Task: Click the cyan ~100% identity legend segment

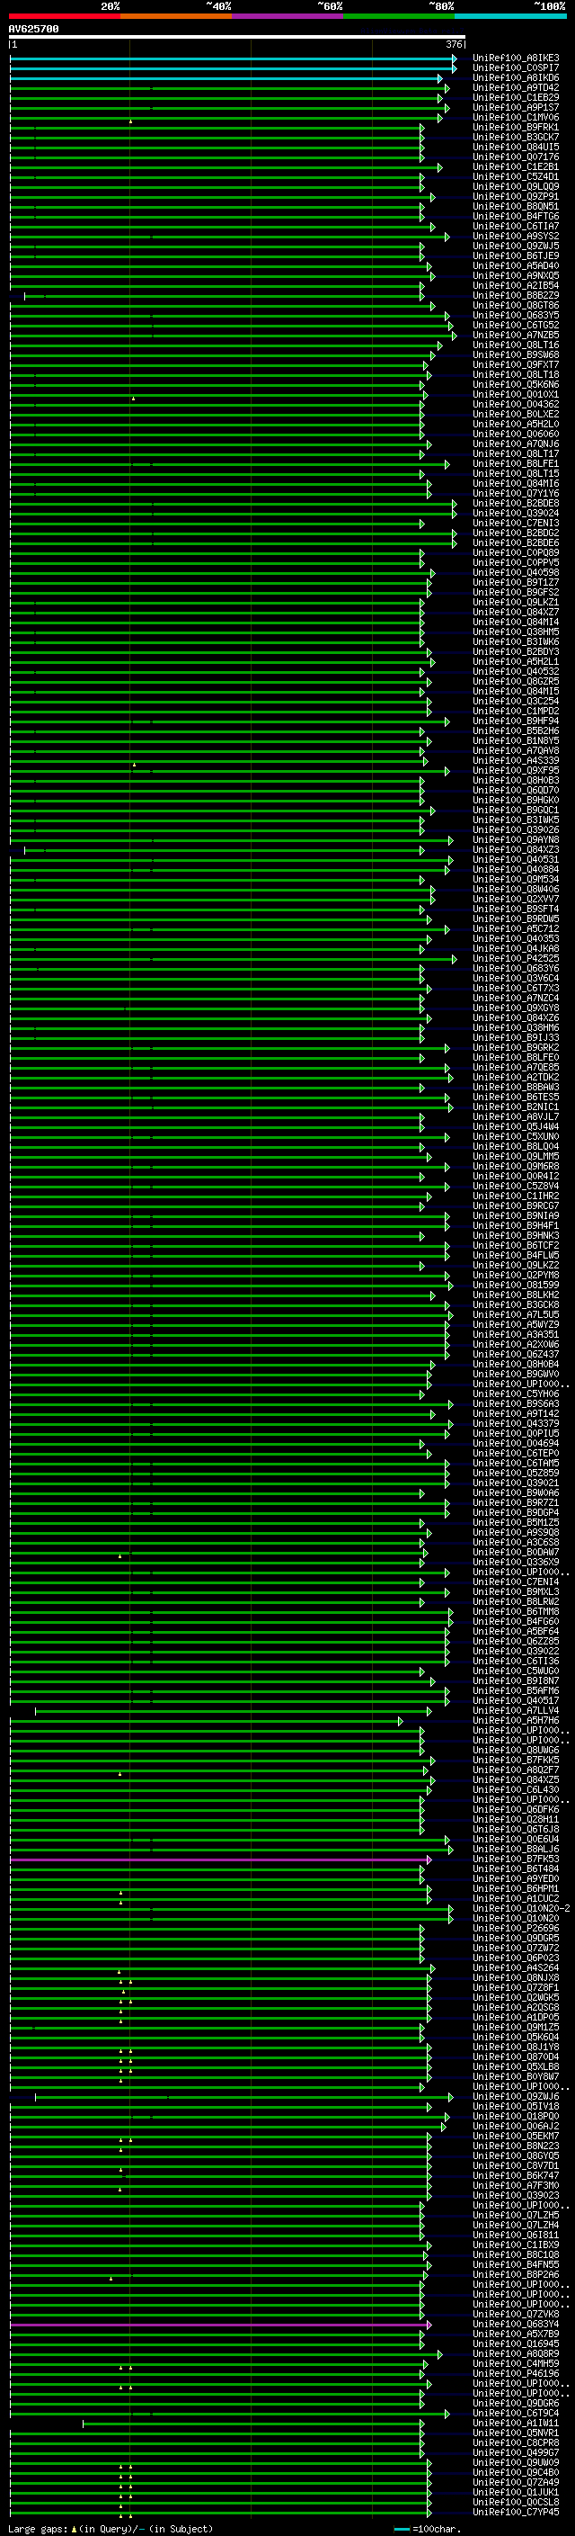Action: click(x=510, y=16)
